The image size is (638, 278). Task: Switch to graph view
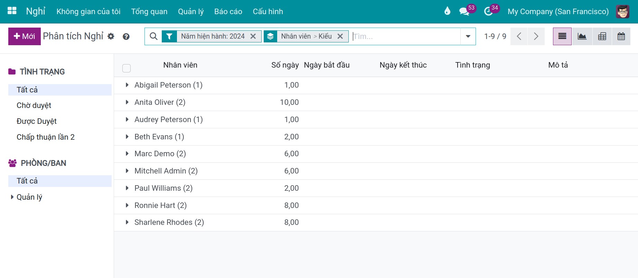(582, 36)
